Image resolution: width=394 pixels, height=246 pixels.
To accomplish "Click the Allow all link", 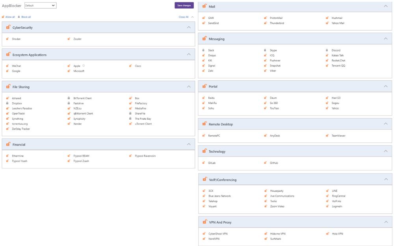I will tap(10, 17).
